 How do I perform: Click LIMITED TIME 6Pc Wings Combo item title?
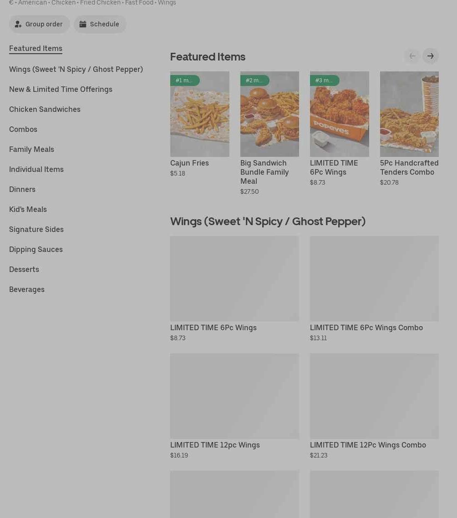(x=366, y=327)
